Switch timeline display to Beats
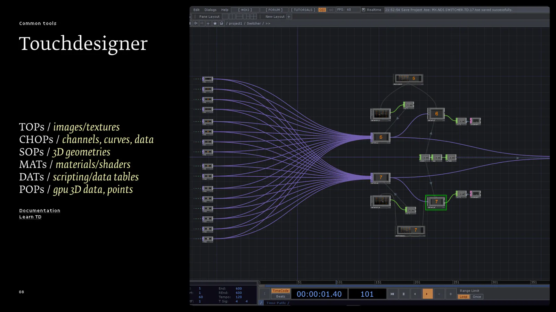The height and width of the screenshot is (312, 556). (280, 296)
